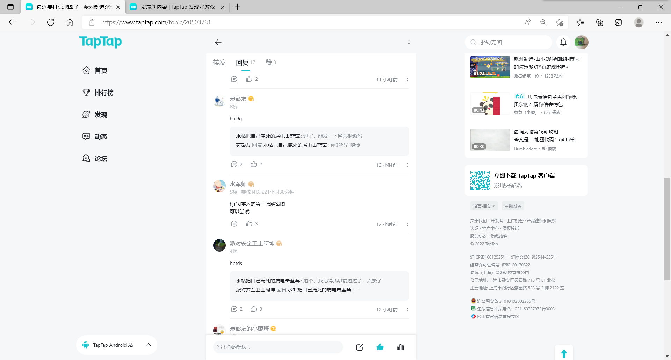671x360 pixels.
Task: Like 水军师's hjr1d comment
Action: pyautogui.click(x=249, y=224)
